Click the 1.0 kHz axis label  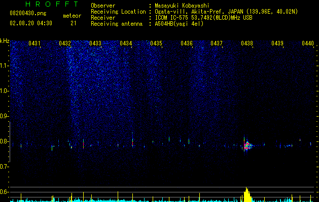(x=4, y=91)
